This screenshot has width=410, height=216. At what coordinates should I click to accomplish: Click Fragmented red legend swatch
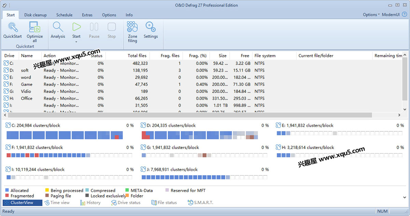[7, 196]
